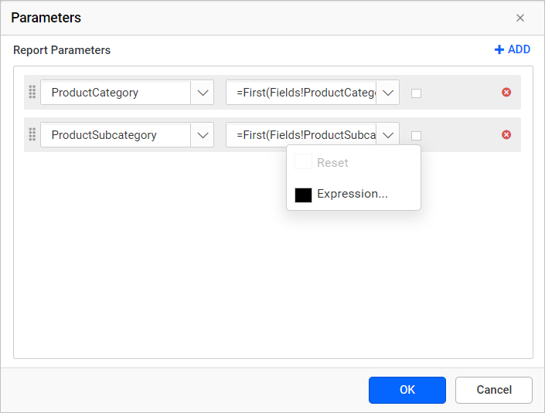The height and width of the screenshot is (413, 545).
Task: Click the Report Parameters heading
Action: click(x=62, y=50)
